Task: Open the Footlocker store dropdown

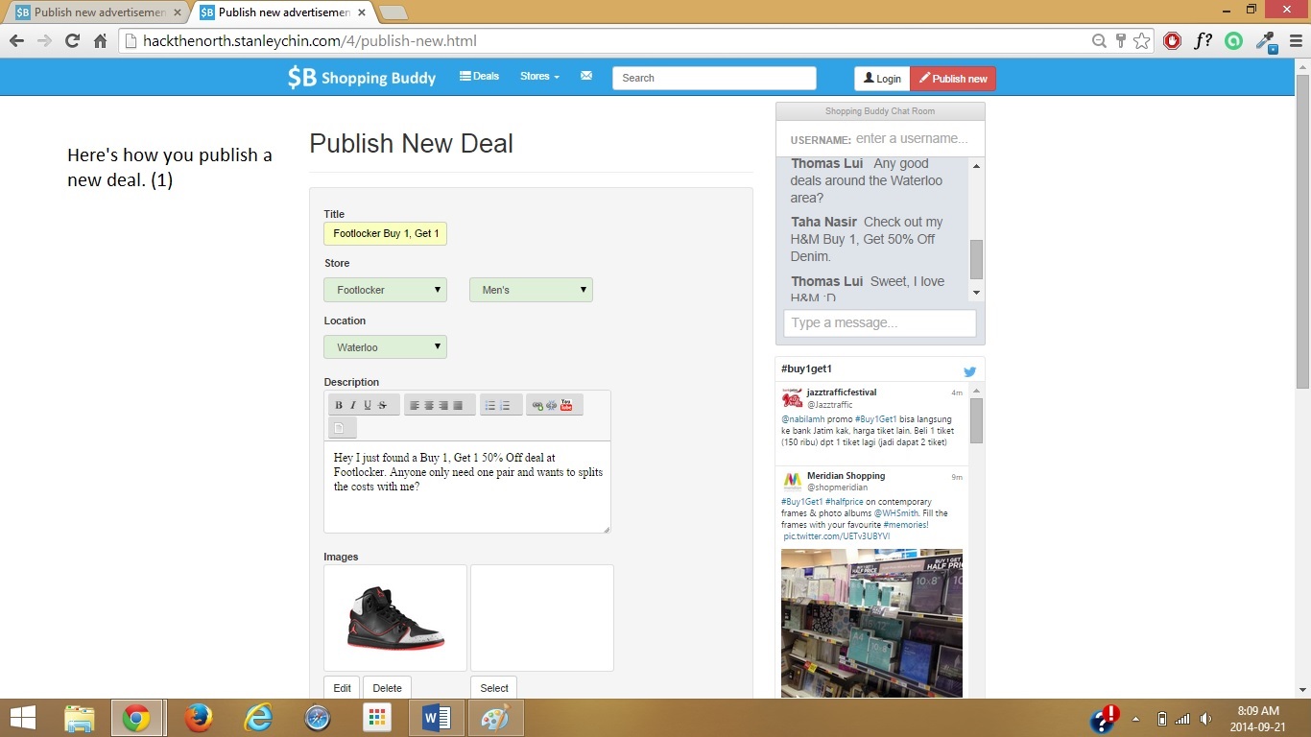Action: [x=385, y=290]
